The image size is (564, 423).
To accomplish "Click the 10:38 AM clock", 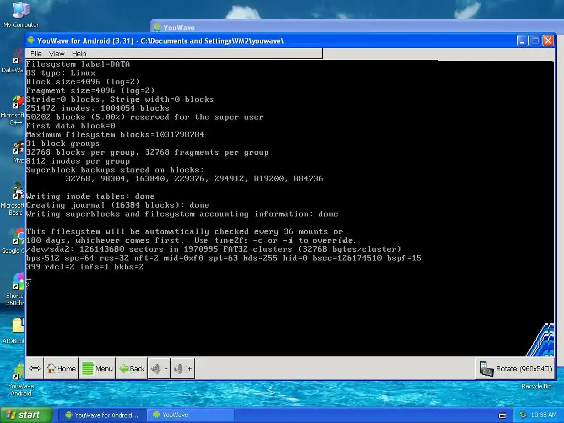I will 544,415.
